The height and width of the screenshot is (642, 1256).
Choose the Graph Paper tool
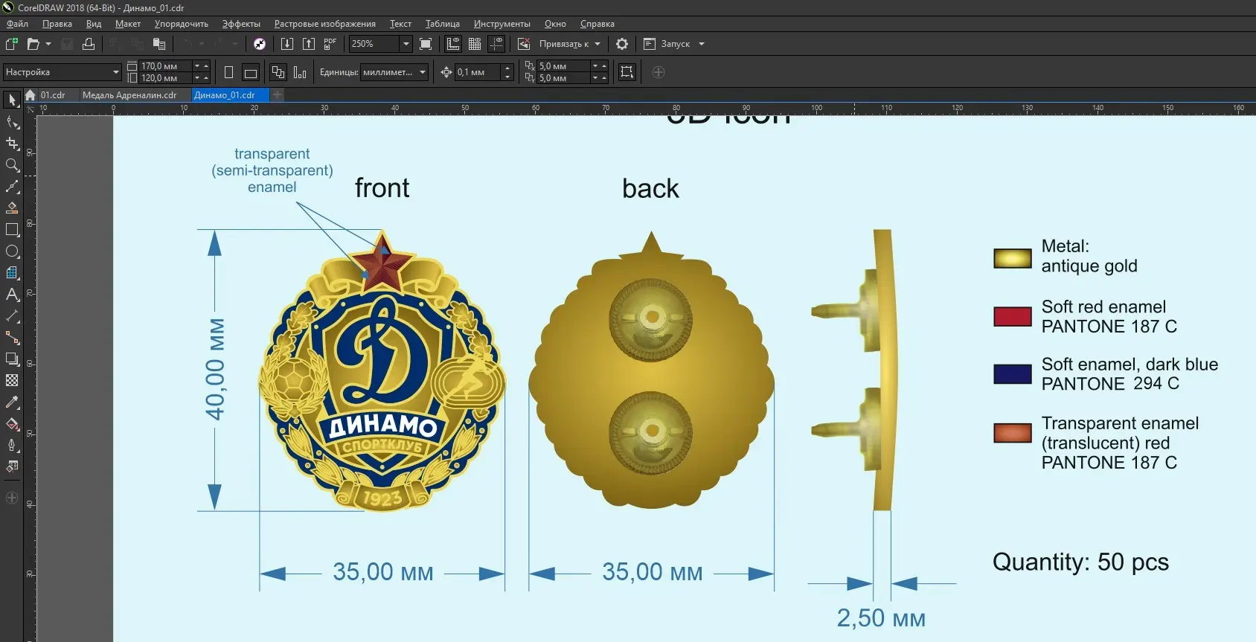coord(12,273)
